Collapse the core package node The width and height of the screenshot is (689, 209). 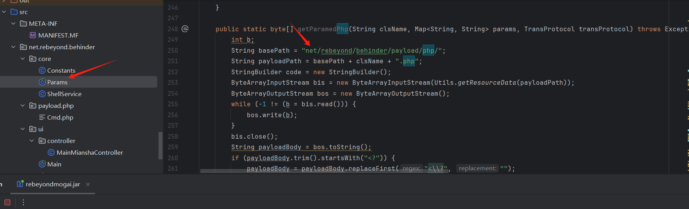click(23, 59)
